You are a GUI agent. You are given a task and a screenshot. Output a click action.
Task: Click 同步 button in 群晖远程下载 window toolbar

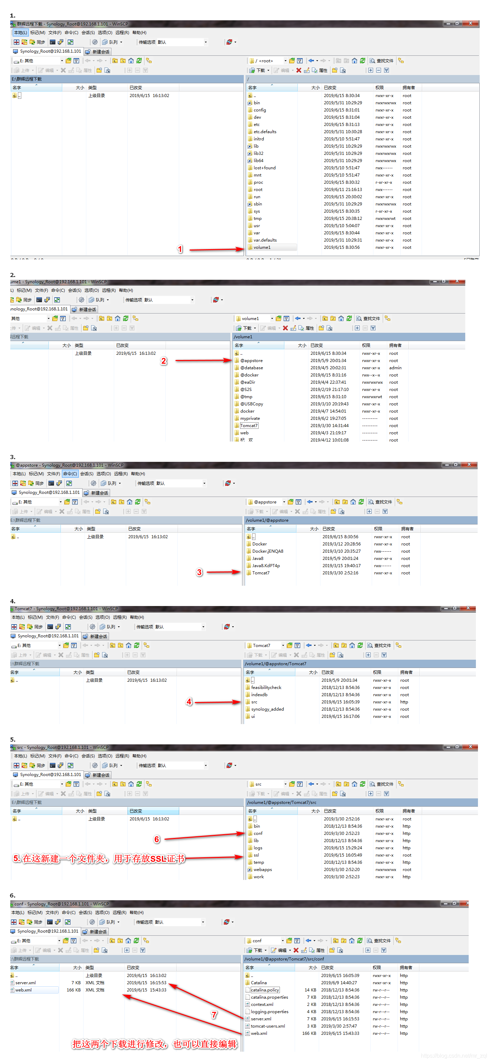click(x=37, y=42)
